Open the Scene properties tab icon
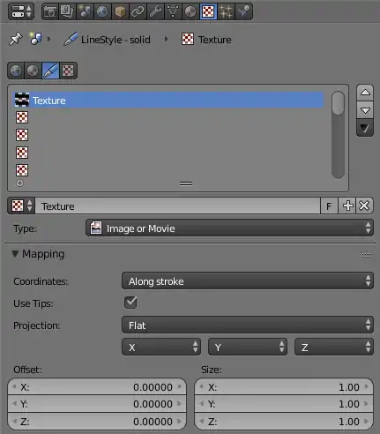Viewport: 380px width, 434px height. pyautogui.click(x=85, y=11)
